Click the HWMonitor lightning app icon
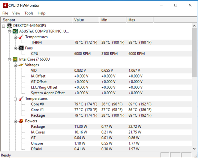Screen dimensions: 198x158 click(x=5, y=5)
